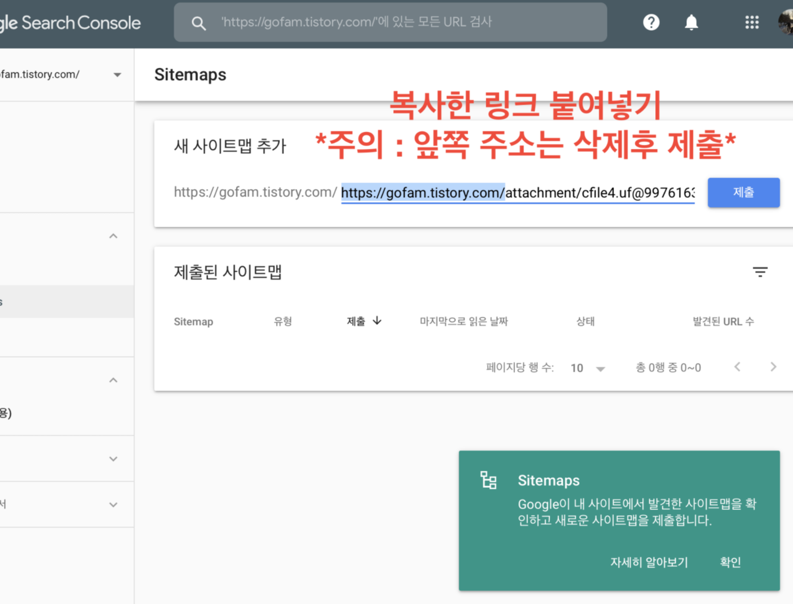Go to next page of sitemaps table
This screenshot has width=793, height=604.
[773, 367]
